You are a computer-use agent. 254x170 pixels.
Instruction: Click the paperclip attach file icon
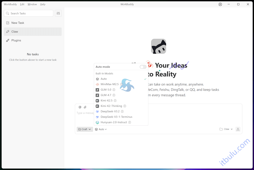click(x=85, y=107)
